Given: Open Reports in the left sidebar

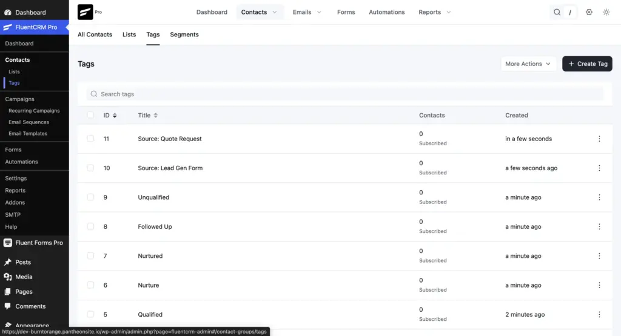Looking at the screenshot, I should pos(15,191).
